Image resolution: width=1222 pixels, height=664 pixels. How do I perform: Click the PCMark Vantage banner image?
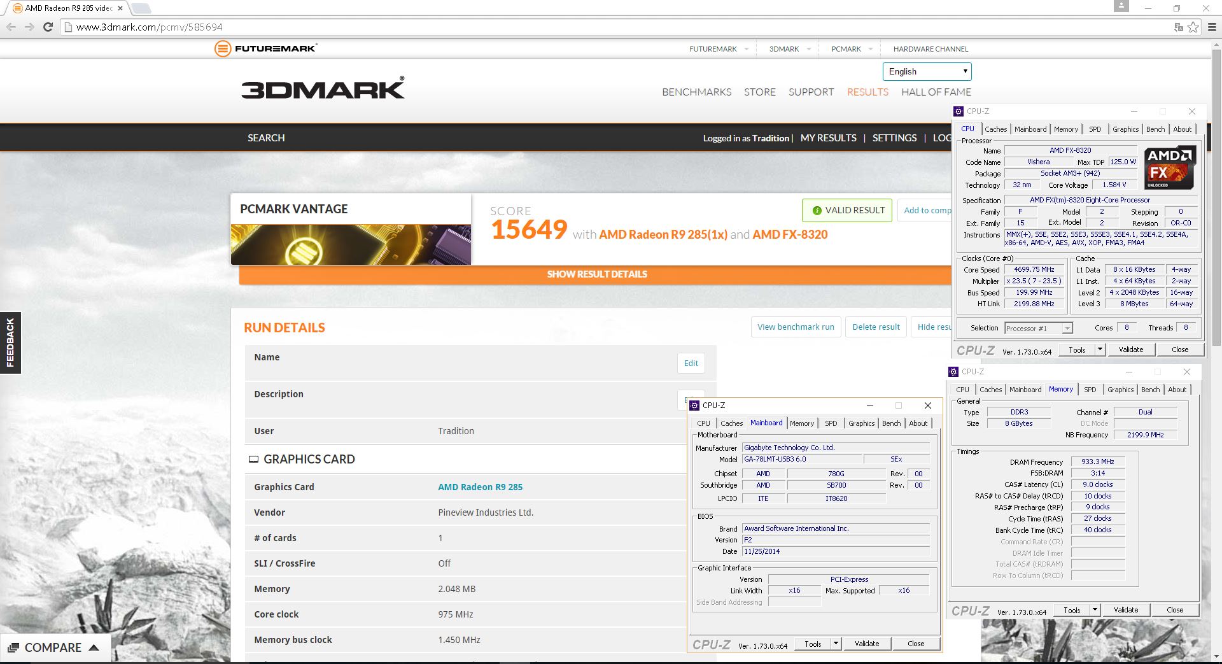coord(351,244)
